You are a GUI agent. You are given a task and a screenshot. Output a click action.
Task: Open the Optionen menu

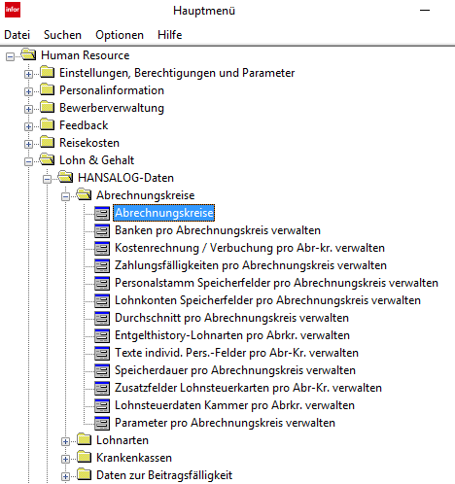120,35
